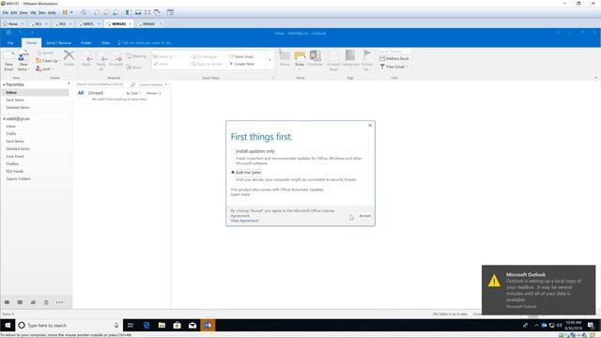Switch to Calendar view in navigation bar
This screenshot has height=338, width=601.
click(20, 302)
